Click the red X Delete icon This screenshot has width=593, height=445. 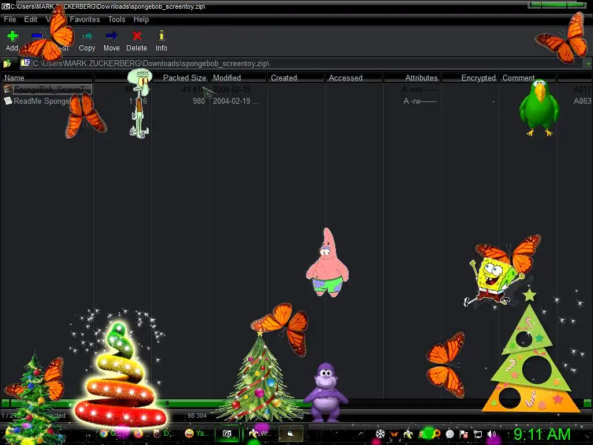click(x=137, y=36)
